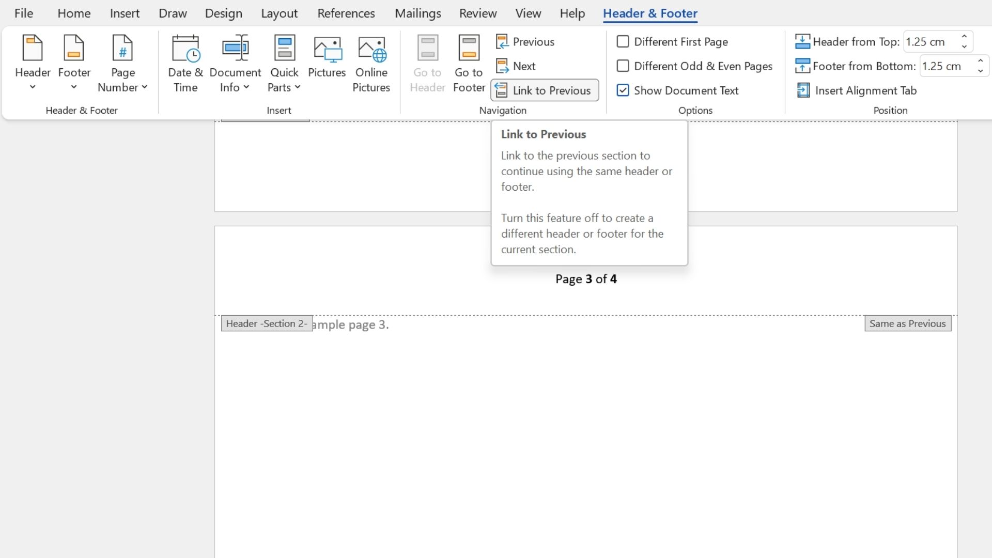The width and height of the screenshot is (992, 558).
Task: Expand the Footer dropdown menu
Action: 73,86
